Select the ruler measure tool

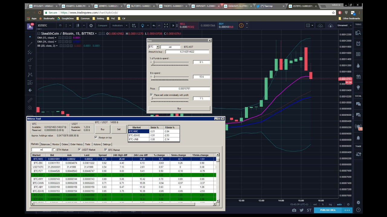point(30,100)
